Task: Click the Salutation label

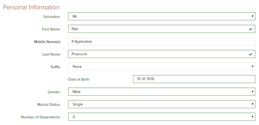Action: click(52, 17)
